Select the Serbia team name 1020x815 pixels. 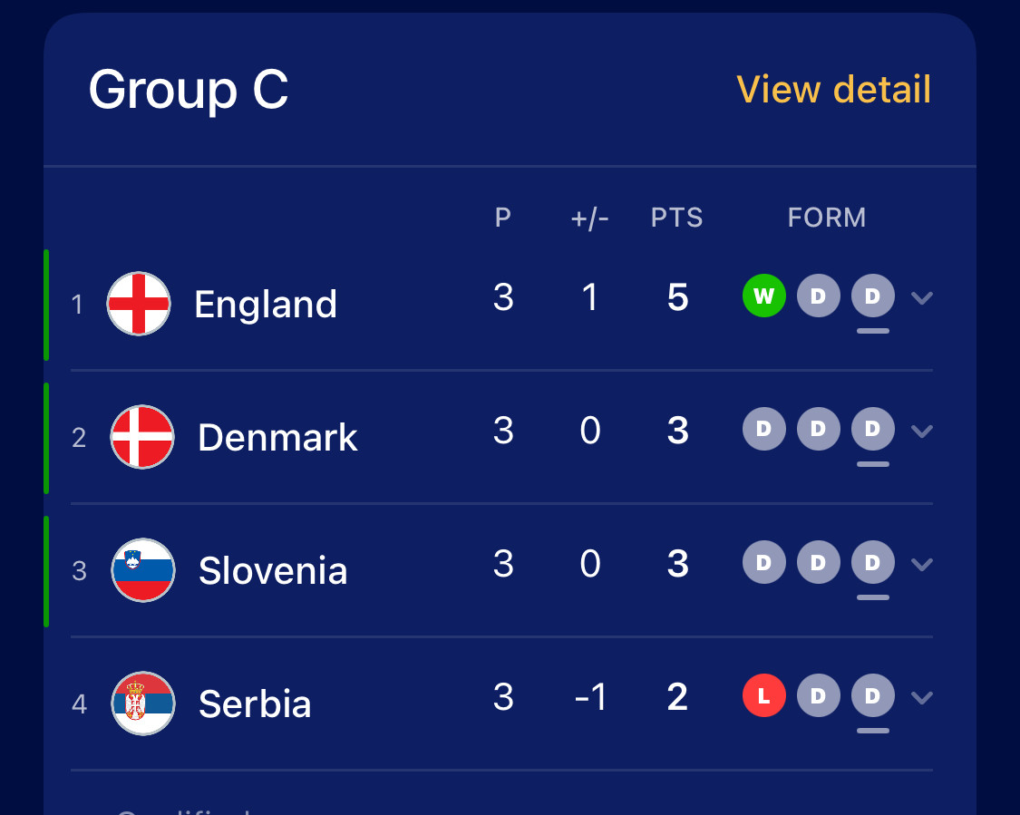[255, 703]
